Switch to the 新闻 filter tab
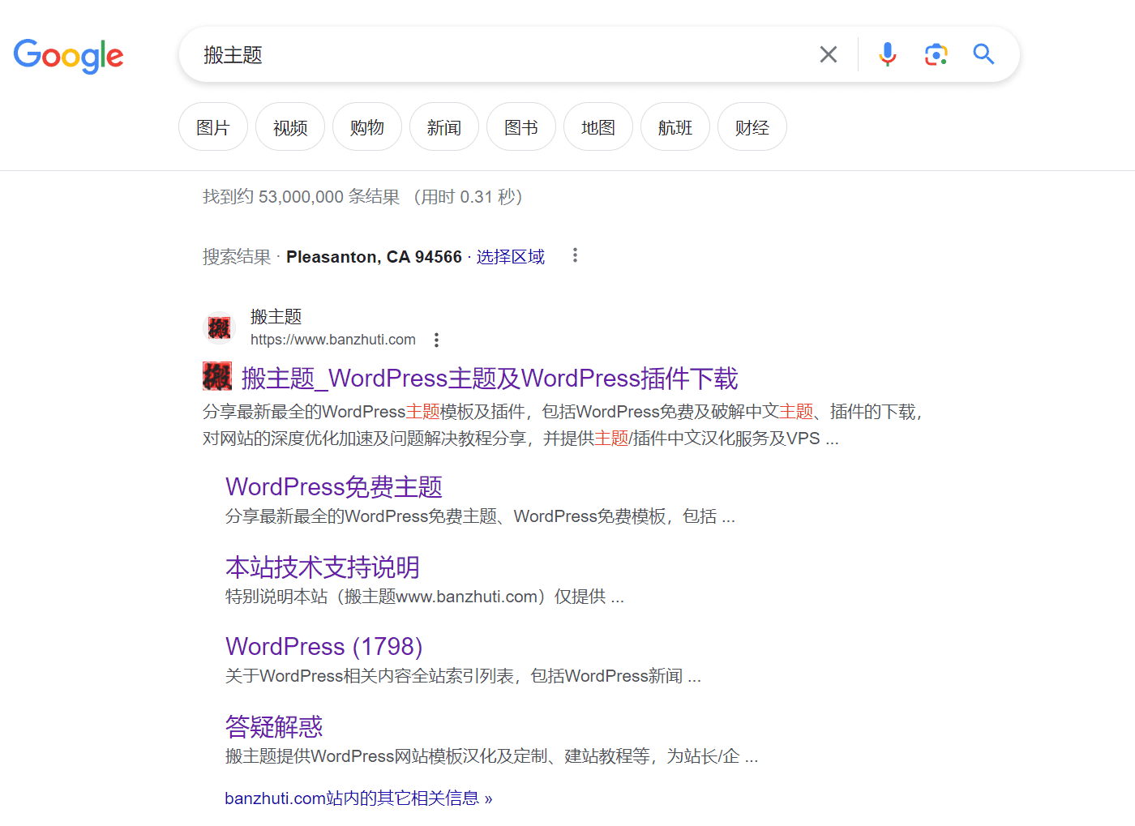This screenshot has height=826, width=1135. [444, 126]
